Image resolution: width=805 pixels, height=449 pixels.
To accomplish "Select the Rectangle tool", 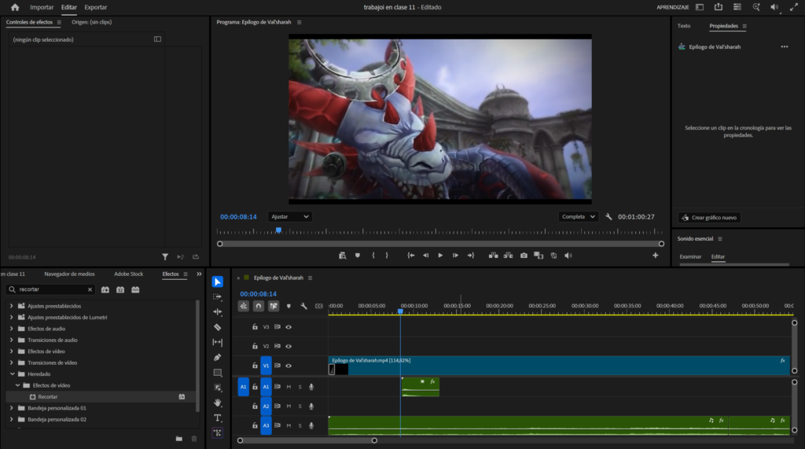I will coord(217,373).
